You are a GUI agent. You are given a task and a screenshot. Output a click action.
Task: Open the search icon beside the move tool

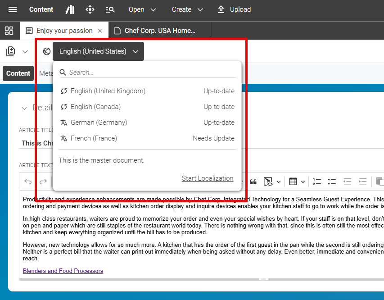click(x=110, y=9)
